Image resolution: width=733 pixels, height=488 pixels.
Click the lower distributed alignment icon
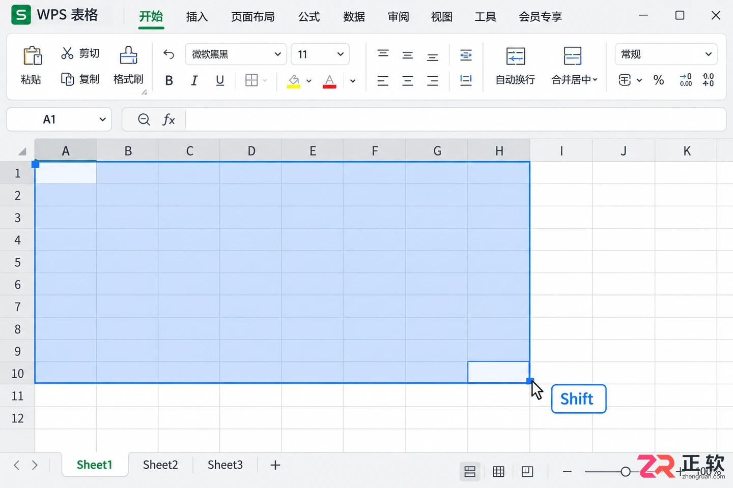point(466,80)
